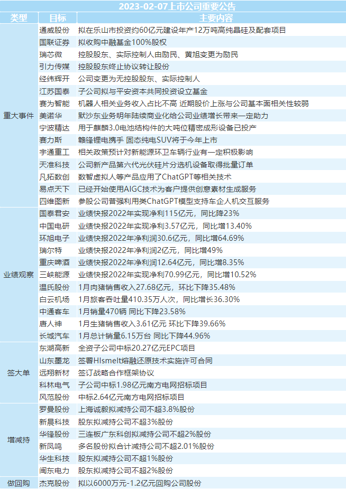Viewport: 346px width, 489px height.
Task: Click text 控股股东终止协议转让股份
Action: [124, 67]
